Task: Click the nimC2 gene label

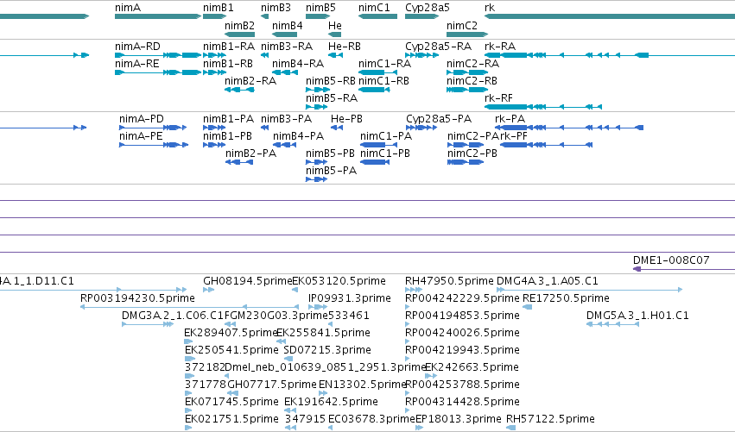Action: [462, 25]
